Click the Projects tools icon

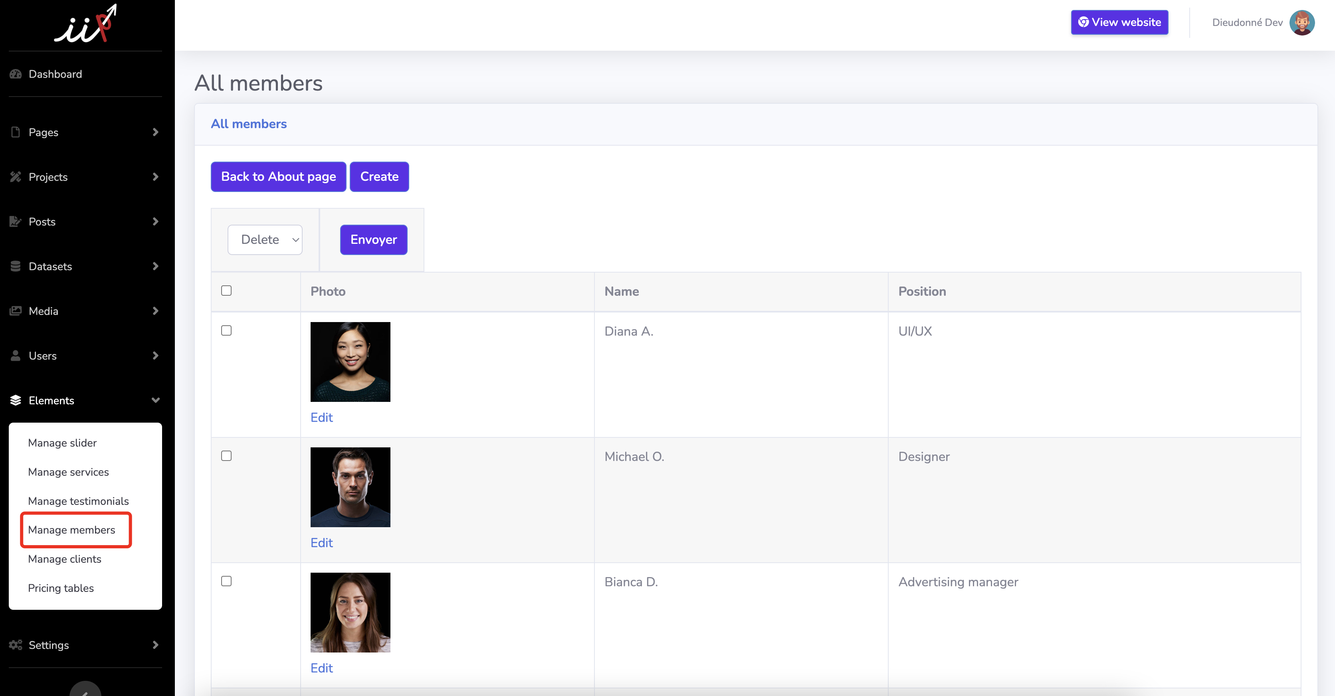coord(16,177)
